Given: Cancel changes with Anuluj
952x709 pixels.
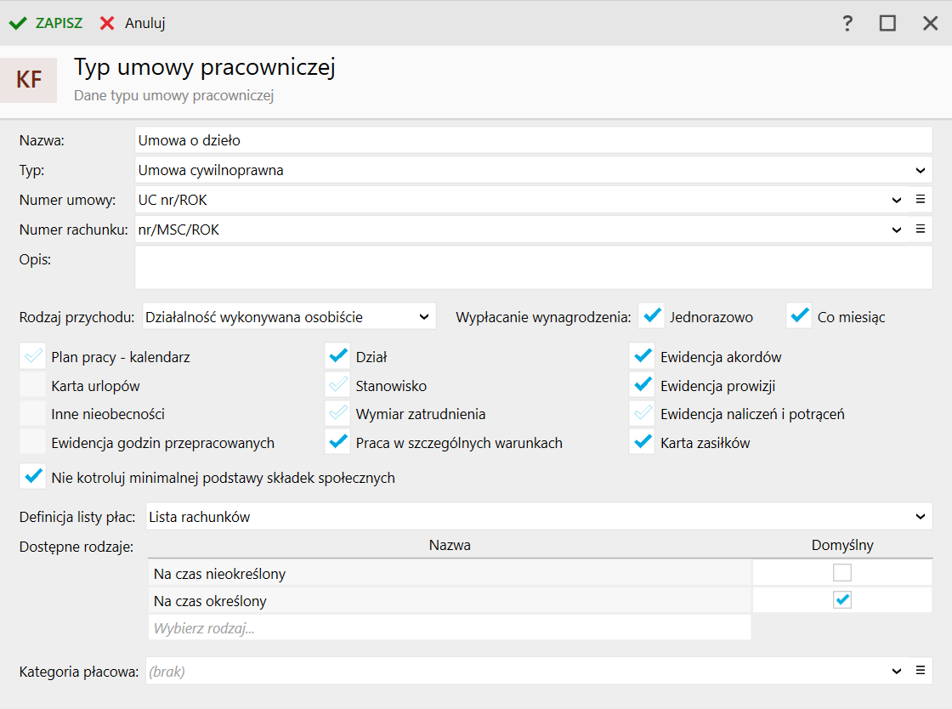Looking at the screenshot, I should point(133,24).
